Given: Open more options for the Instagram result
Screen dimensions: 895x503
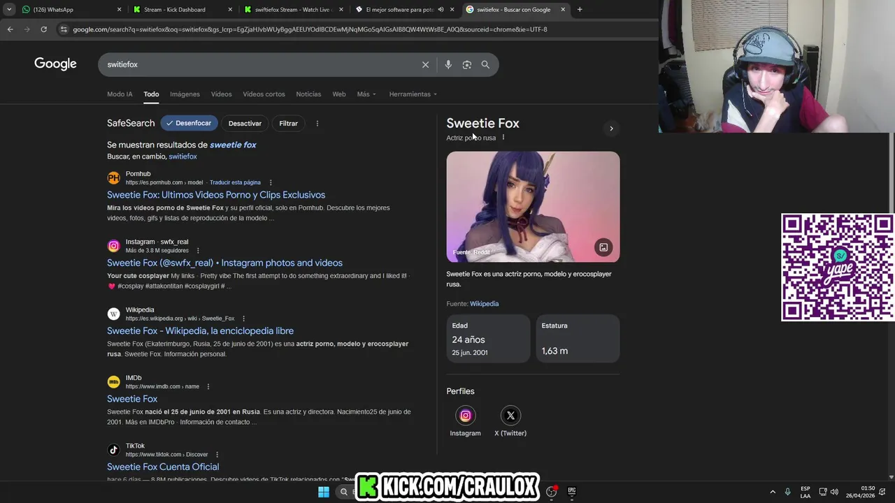Looking at the screenshot, I should (x=198, y=250).
